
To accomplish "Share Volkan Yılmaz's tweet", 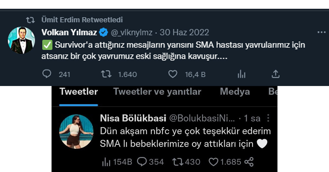I will coord(276,74).
